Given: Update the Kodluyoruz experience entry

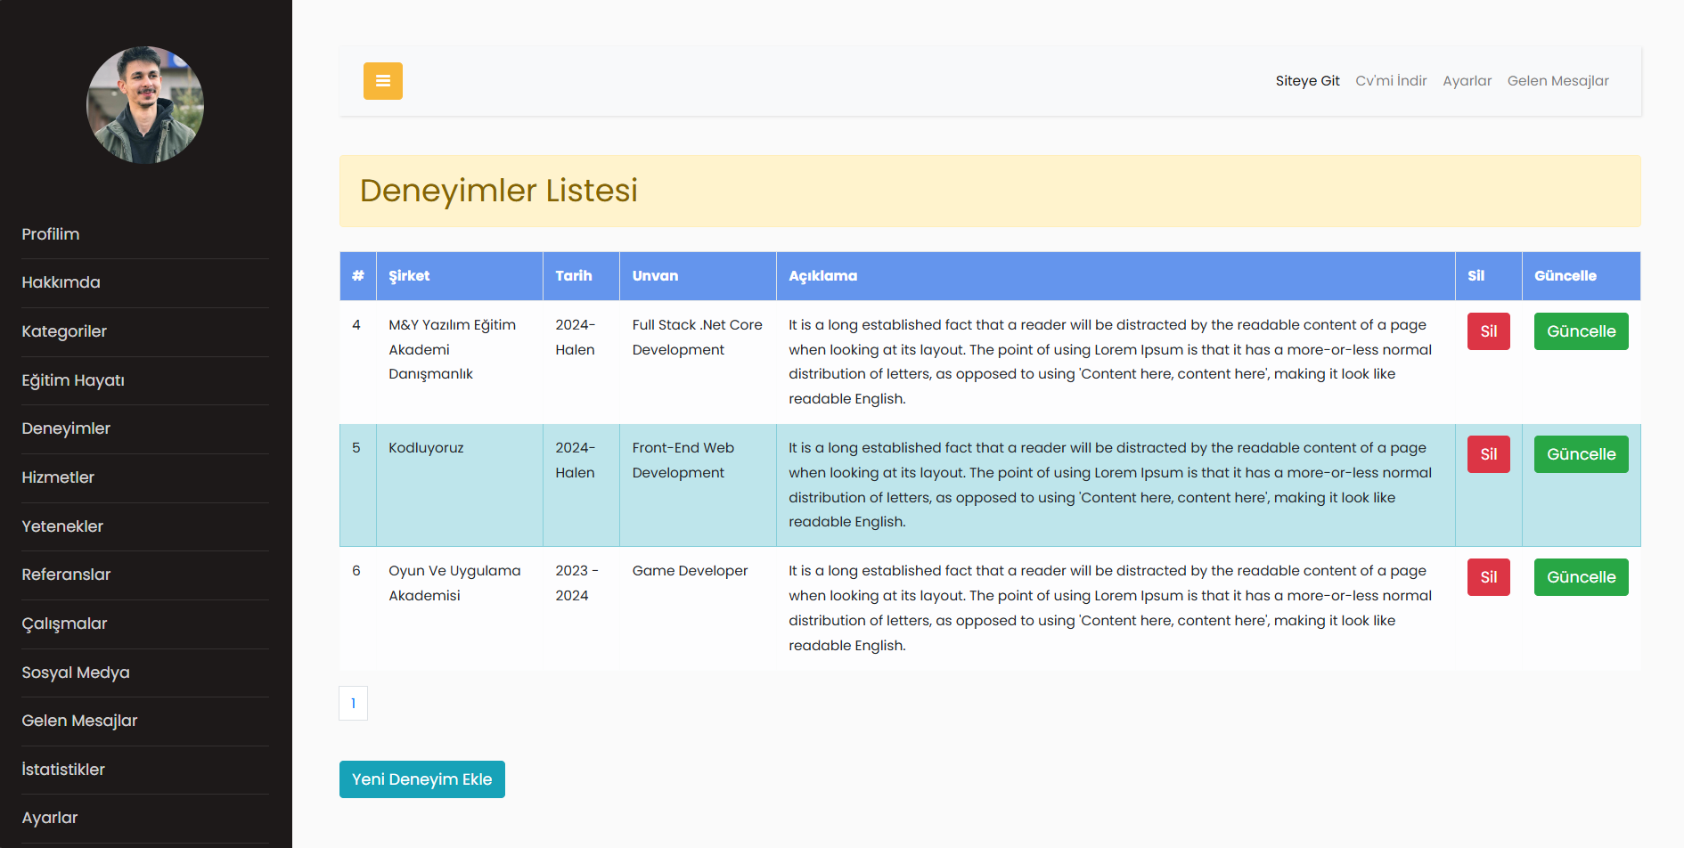Looking at the screenshot, I should tap(1581, 454).
